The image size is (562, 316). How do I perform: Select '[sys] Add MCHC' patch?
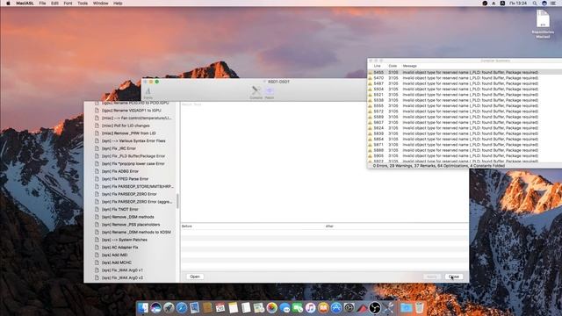[116, 262]
